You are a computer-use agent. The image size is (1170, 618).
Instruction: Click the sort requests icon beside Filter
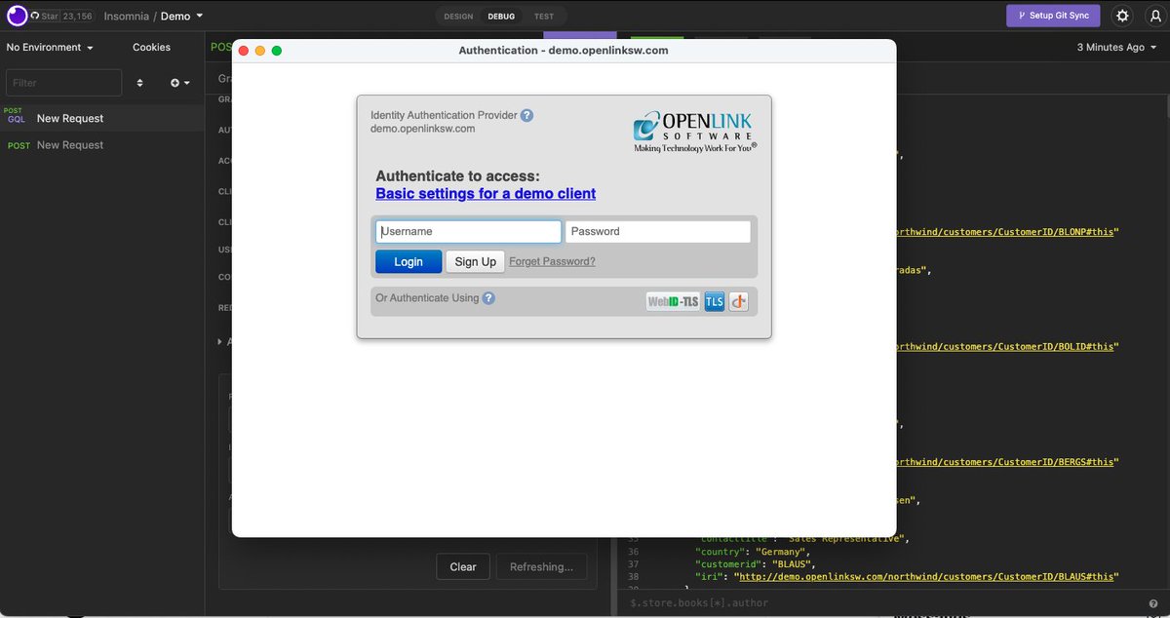(x=139, y=83)
